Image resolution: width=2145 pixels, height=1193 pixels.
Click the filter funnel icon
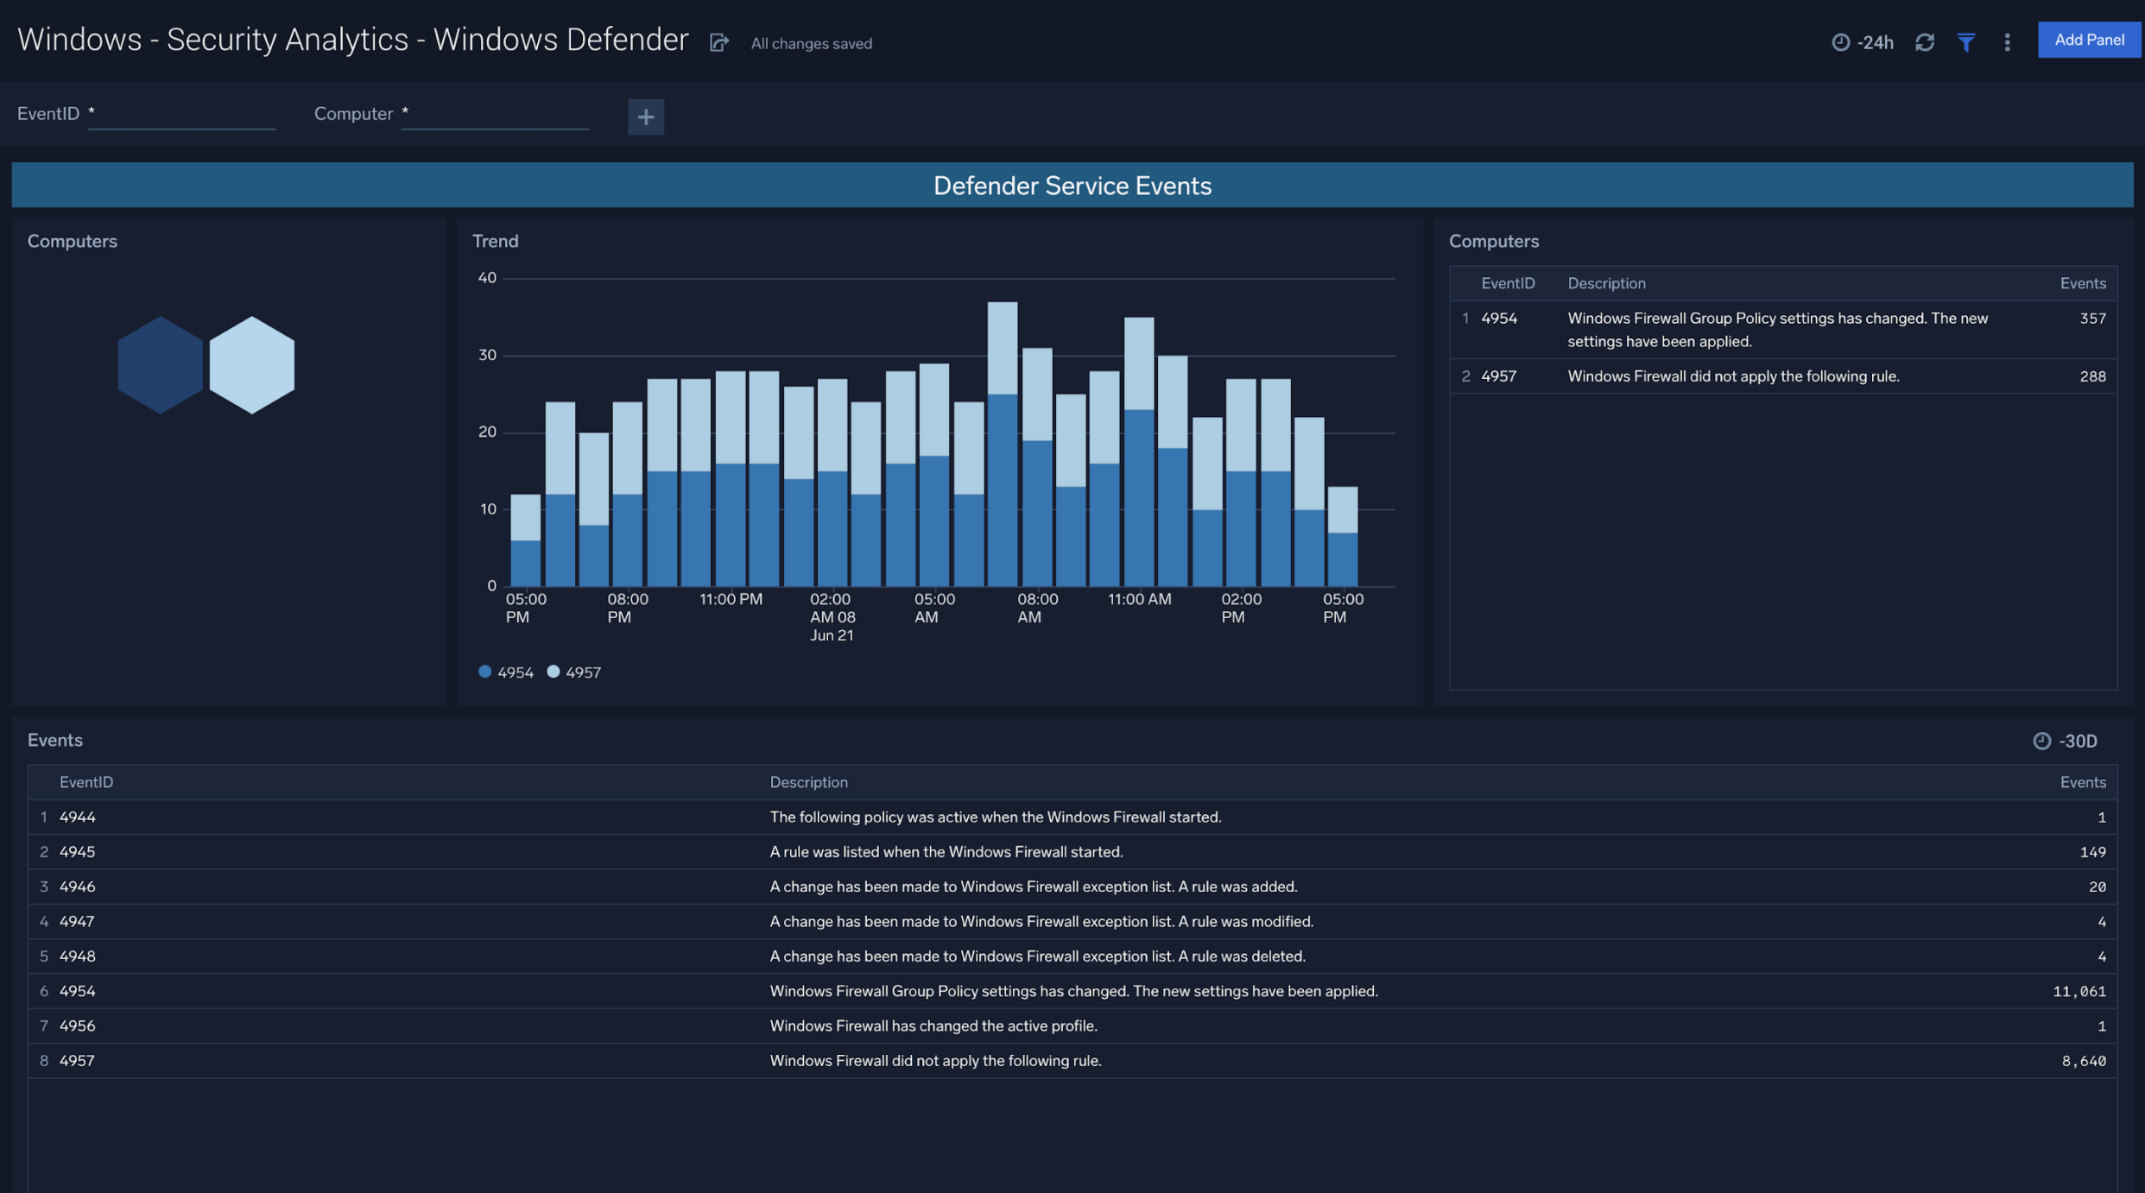pyautogui.click(x=1965, y=41)
